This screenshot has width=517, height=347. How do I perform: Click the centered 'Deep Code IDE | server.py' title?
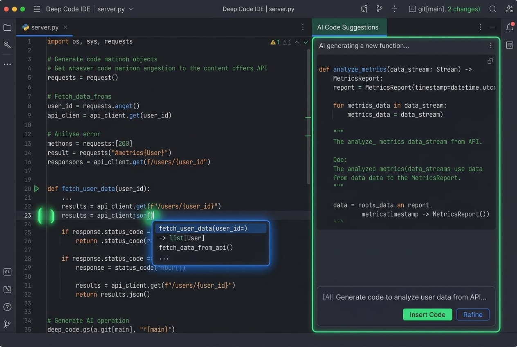click(x=258, y=9)
